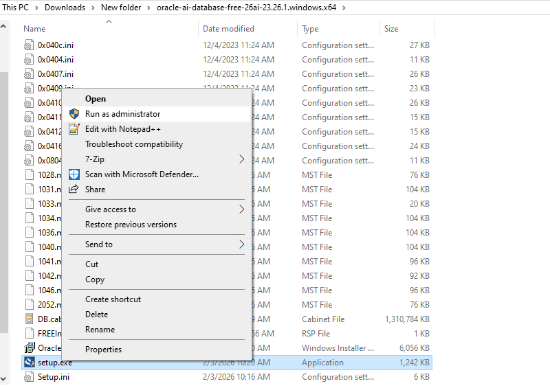Click the Oracle Windows Installer package icon
550x388 pixels.
(x=29, y=348)
